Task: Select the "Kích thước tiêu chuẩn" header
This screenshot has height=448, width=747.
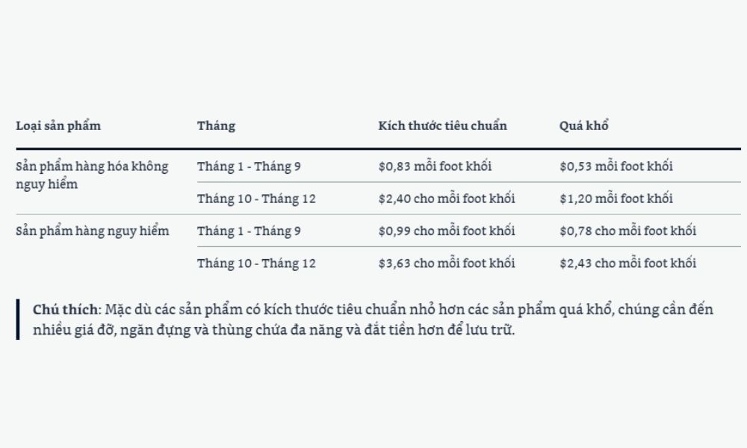Action: point(442,125)
